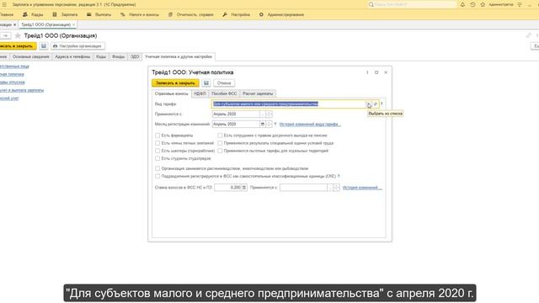Screen dimensions: 539x303
Task: Switch to Страховые взносы tab
Action: click(172, 93)
